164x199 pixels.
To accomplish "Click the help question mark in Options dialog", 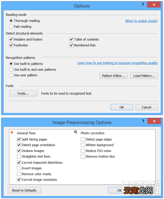I will pyautogui.click(x=143, y=5).
